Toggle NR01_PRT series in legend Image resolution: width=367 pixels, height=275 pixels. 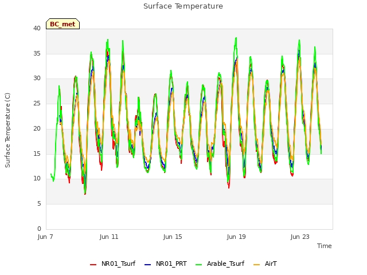[x=166, y=264]
